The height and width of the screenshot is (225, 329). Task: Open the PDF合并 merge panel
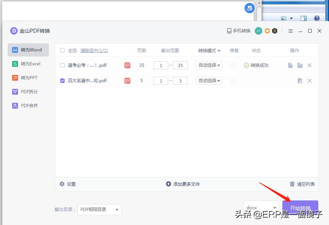tap(28, 105)
